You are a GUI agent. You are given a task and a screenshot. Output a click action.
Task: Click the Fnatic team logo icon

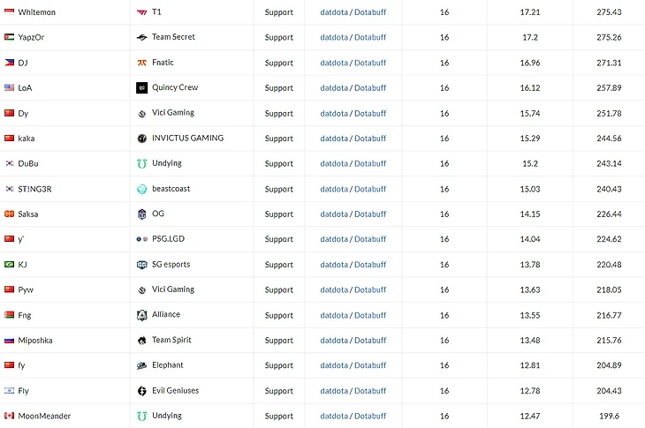click(142, 63)
